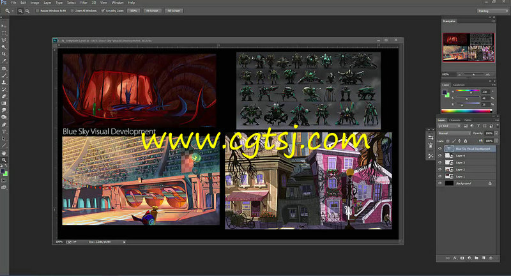This screenshot has width=511, height=276.
Task: Open the Kind layer filter dropdown
Action: tap(449, 126)
